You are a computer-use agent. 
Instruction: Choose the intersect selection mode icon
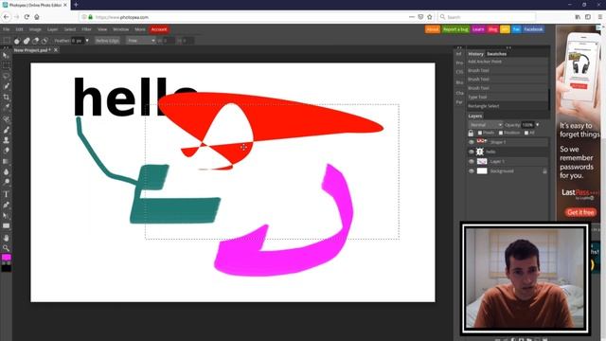pos(45,41)
